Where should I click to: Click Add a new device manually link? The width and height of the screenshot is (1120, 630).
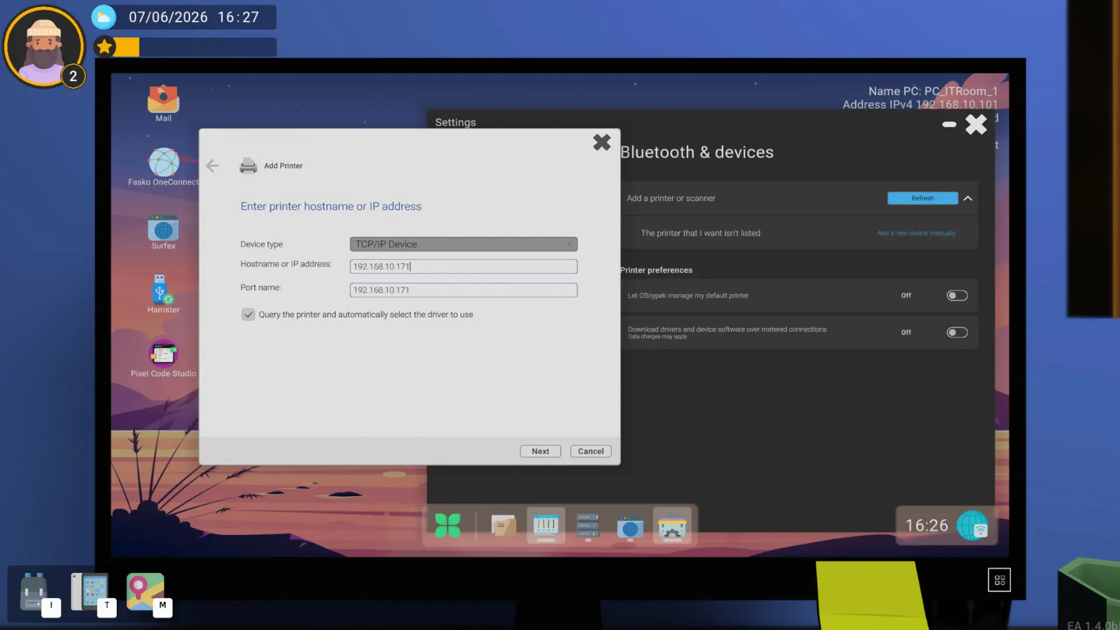[916, 233]
